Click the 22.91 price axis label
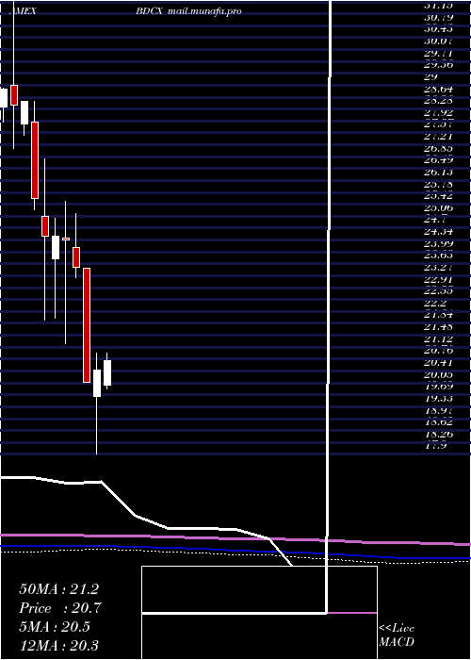The image size is (471, 660). (439, 279)
